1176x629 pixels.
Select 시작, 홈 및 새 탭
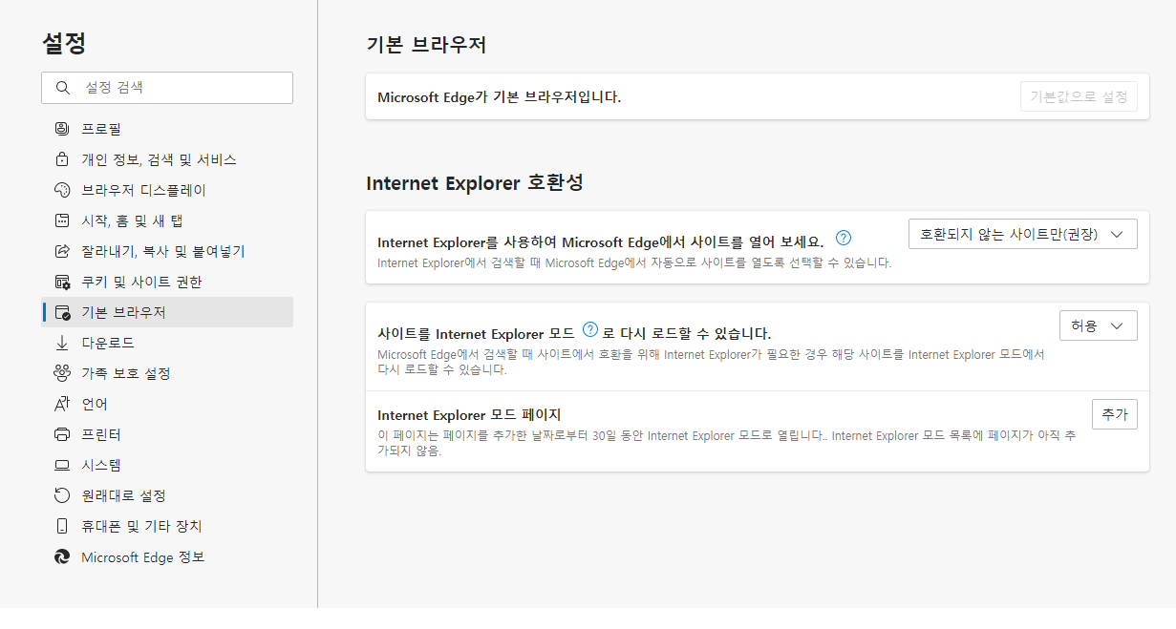coord(167,220)
